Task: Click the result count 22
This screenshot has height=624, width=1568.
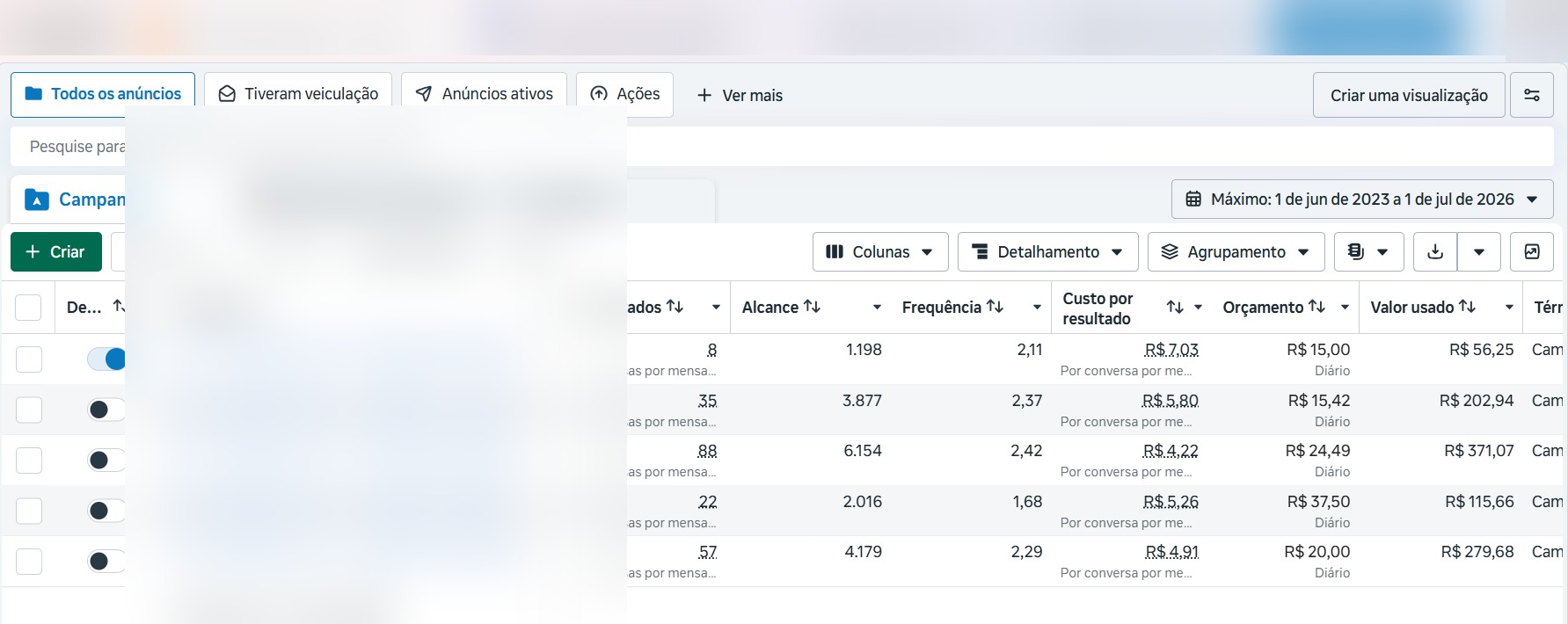Action: (708, 502)
